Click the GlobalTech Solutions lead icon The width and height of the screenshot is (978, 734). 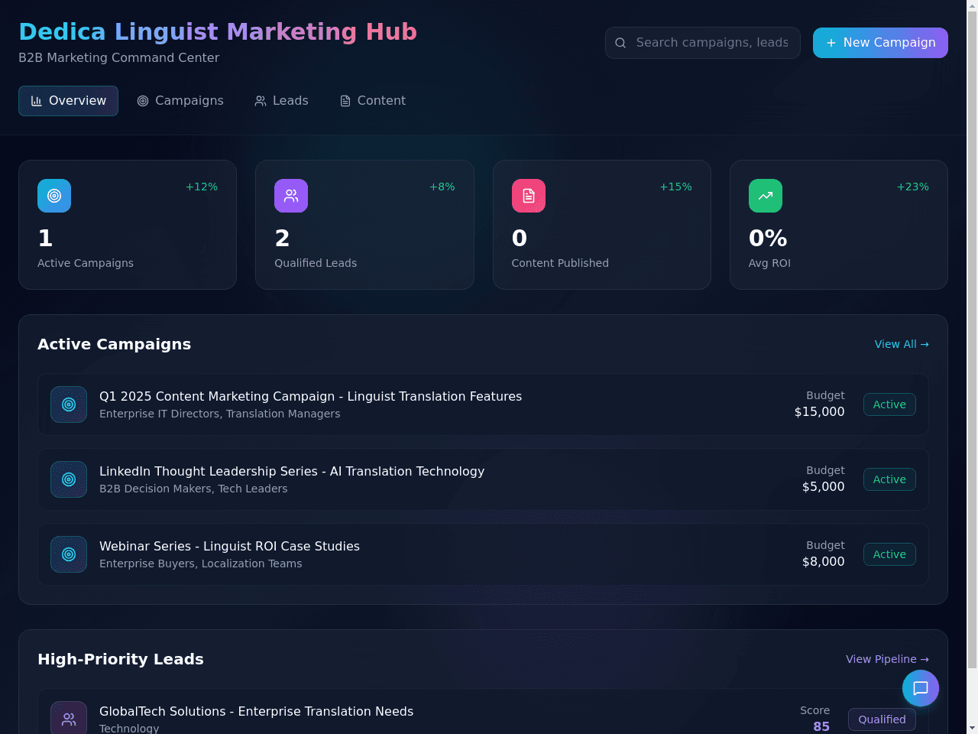69,719
